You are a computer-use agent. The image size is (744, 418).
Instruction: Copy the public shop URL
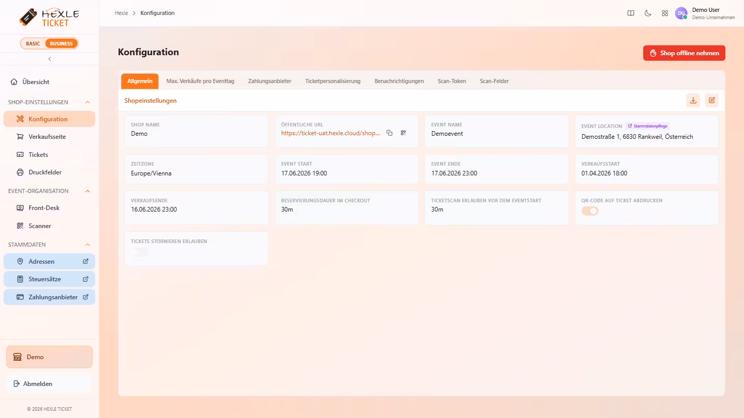coord(390,133)
